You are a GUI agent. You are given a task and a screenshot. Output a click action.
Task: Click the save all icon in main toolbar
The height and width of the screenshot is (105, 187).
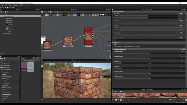coord(8,8)
